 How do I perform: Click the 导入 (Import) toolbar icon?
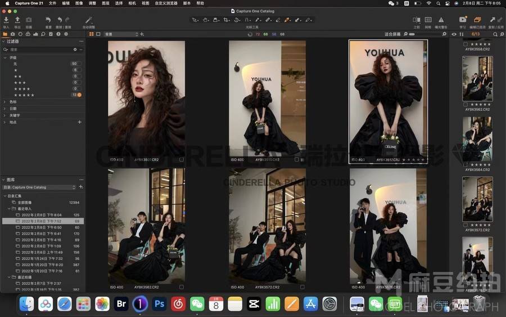coord(6,20)
